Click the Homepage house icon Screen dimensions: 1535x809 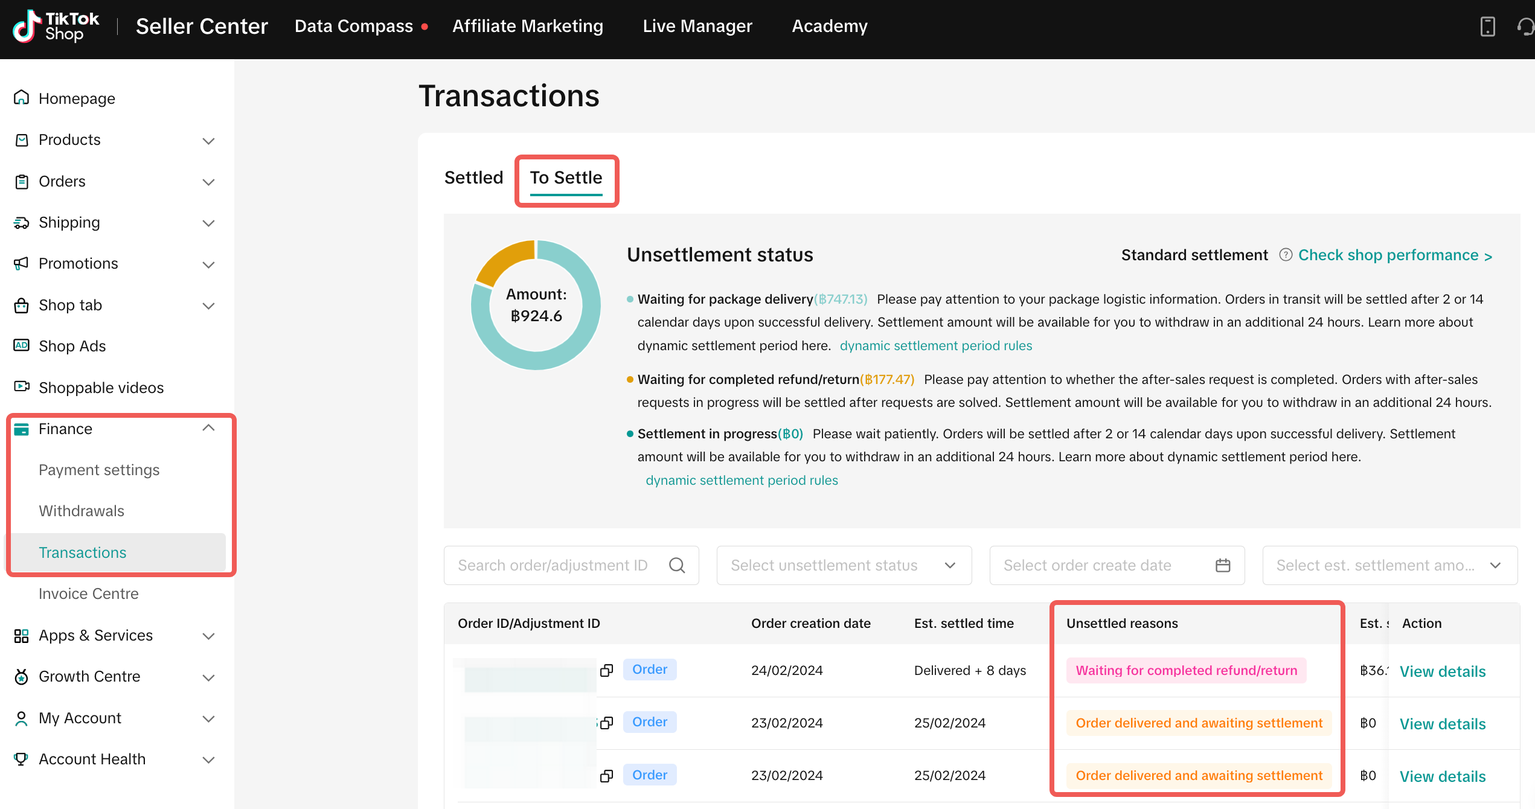click(x=22, y=98)
